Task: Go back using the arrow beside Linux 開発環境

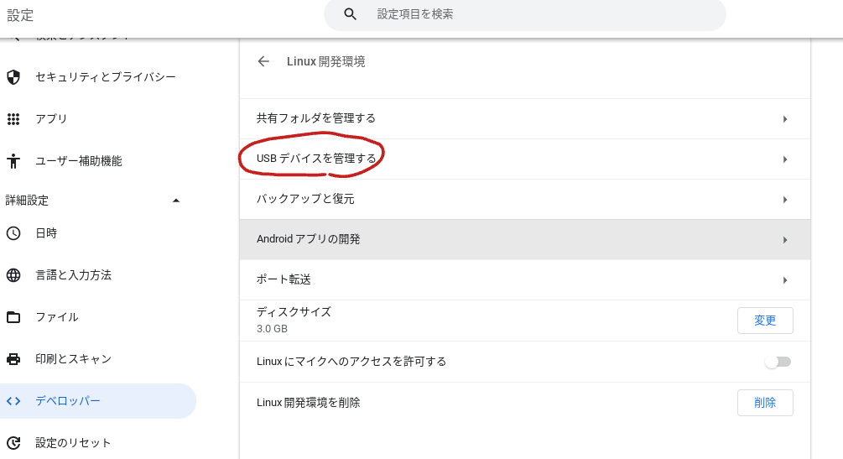Action: [263, 61]
